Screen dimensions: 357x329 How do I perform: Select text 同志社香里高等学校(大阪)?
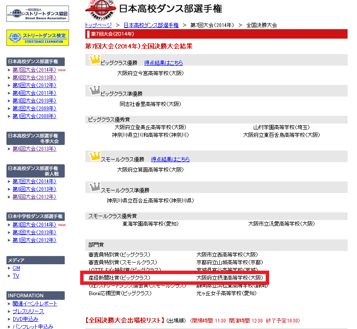(x=150, y=104)
